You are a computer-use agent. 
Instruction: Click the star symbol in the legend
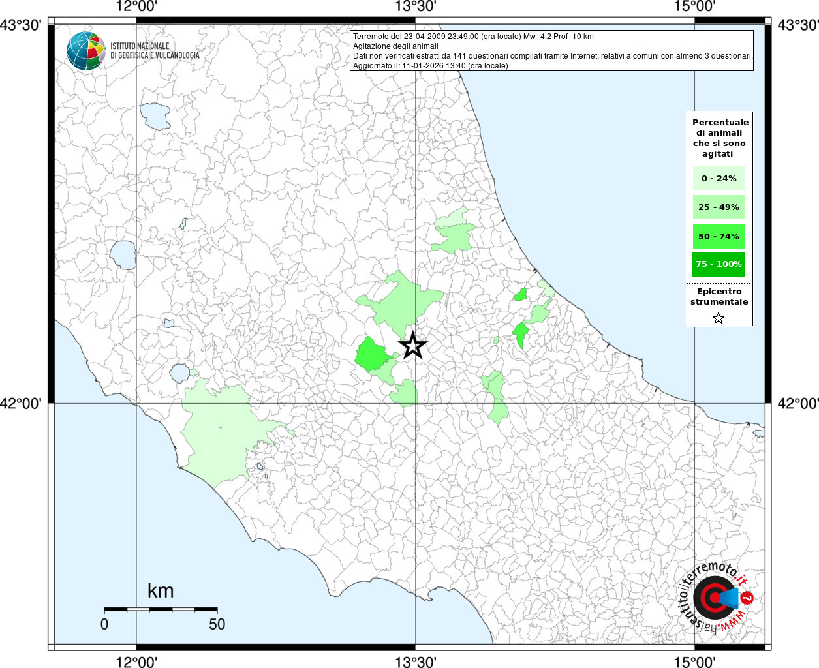(x=719, y=318)
